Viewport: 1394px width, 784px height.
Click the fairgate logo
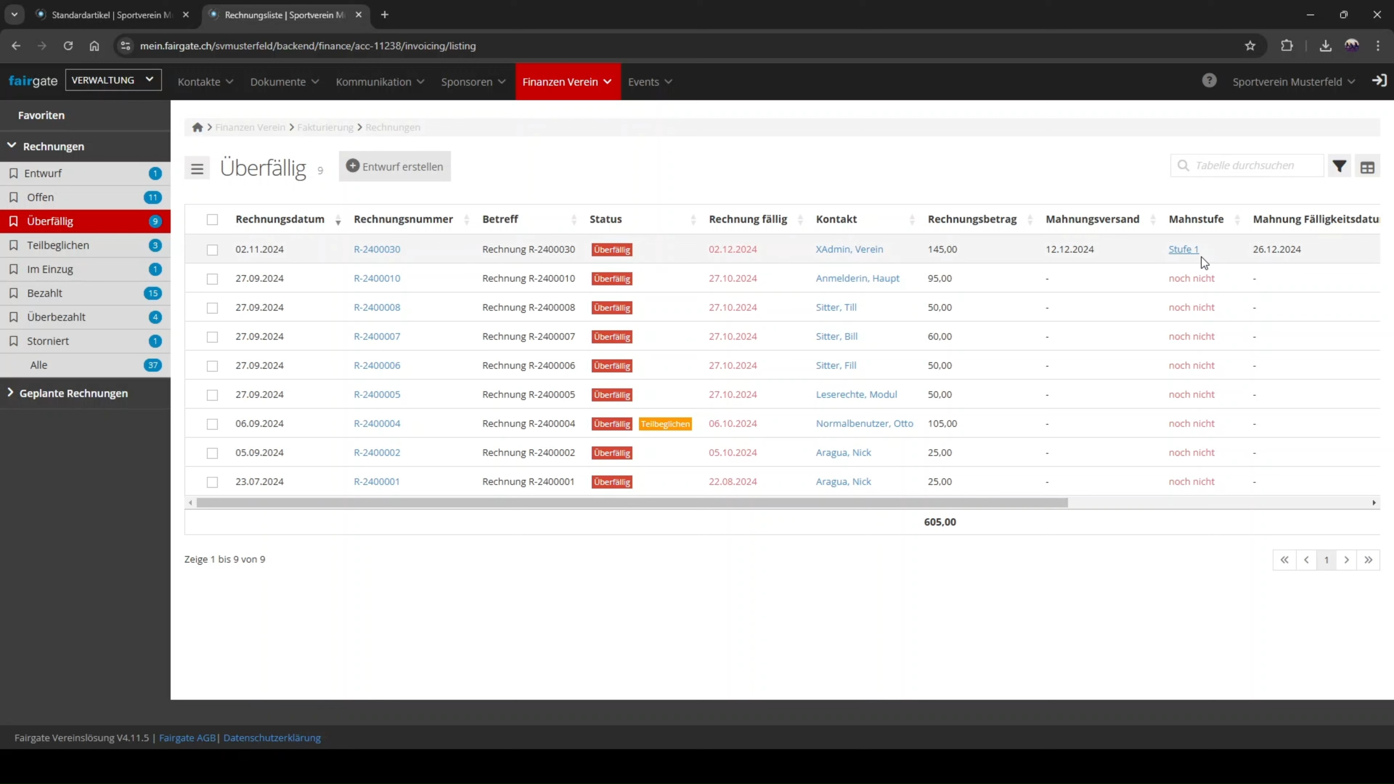coord(33,81)
